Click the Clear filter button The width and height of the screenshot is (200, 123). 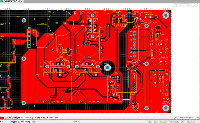[197, 118]
